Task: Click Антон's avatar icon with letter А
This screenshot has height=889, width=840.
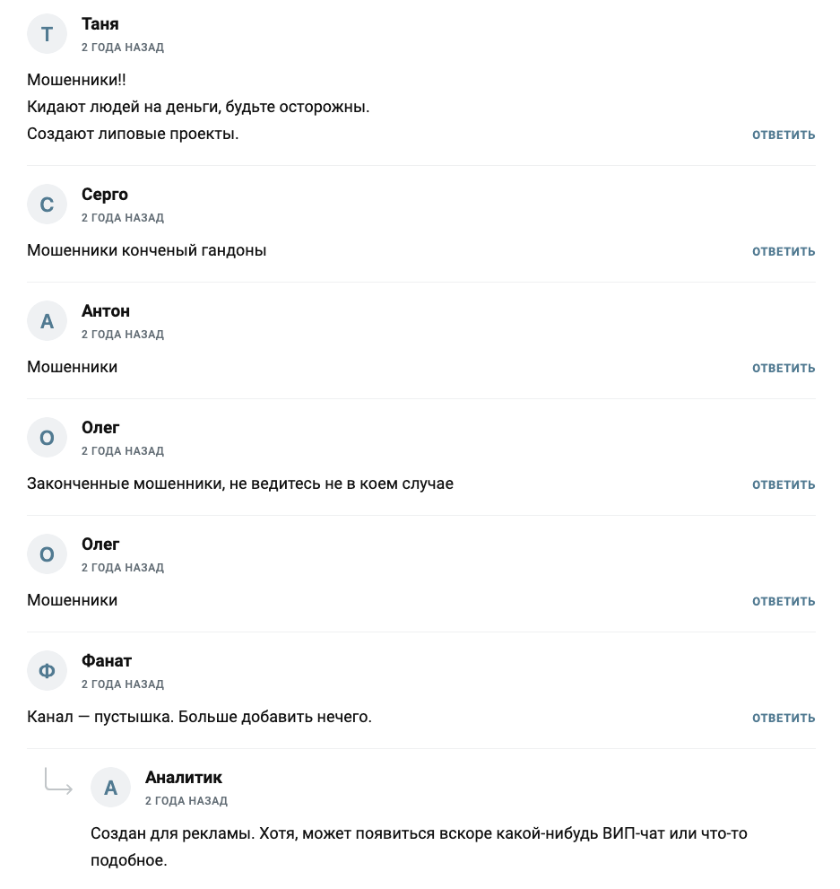Action: click(48, 321)
